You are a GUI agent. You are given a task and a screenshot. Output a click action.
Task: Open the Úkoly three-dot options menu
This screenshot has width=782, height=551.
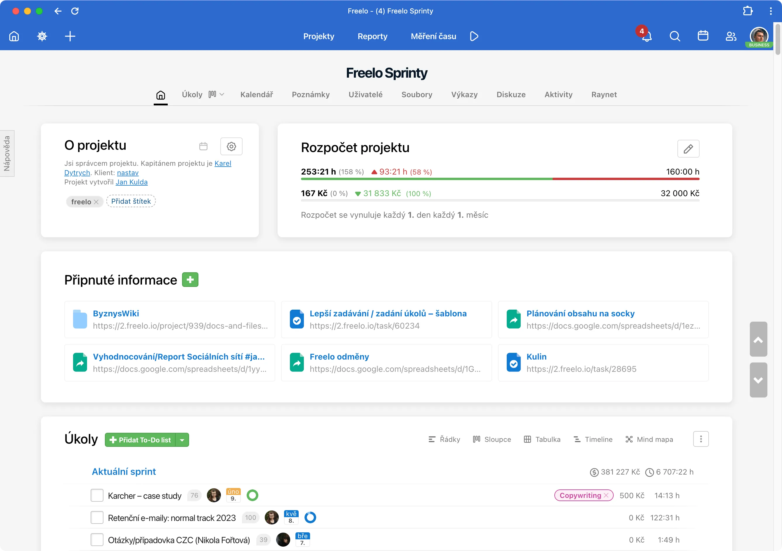click(x=700, y=439)
